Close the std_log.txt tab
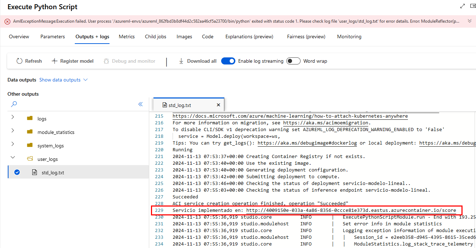The image size is (476, 248). [218, 105]
